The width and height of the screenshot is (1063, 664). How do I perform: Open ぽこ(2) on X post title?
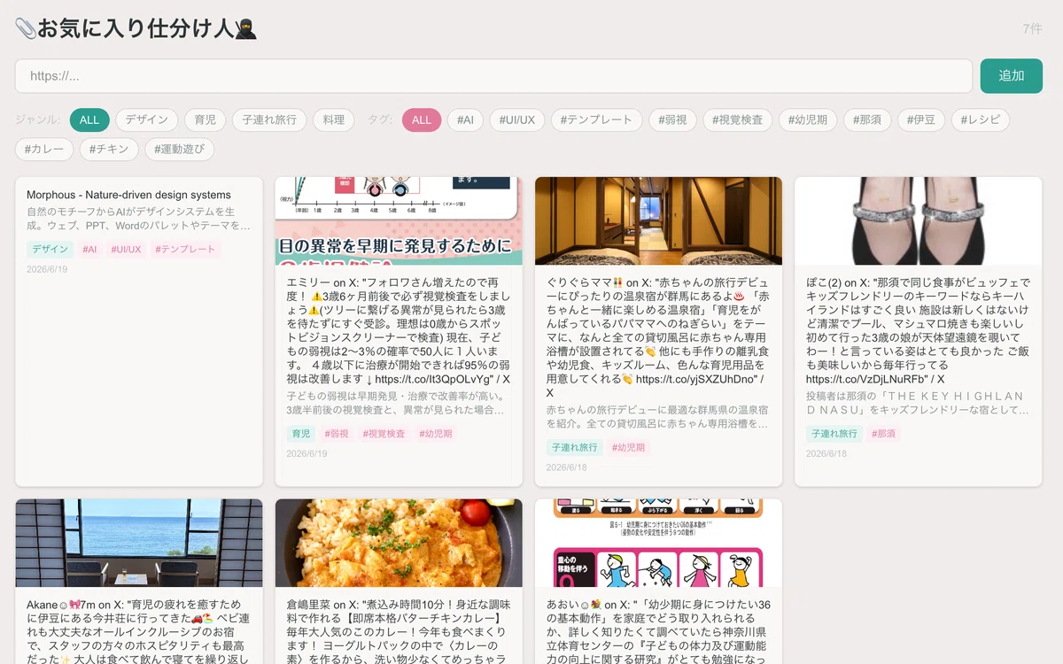coord(918,331)
